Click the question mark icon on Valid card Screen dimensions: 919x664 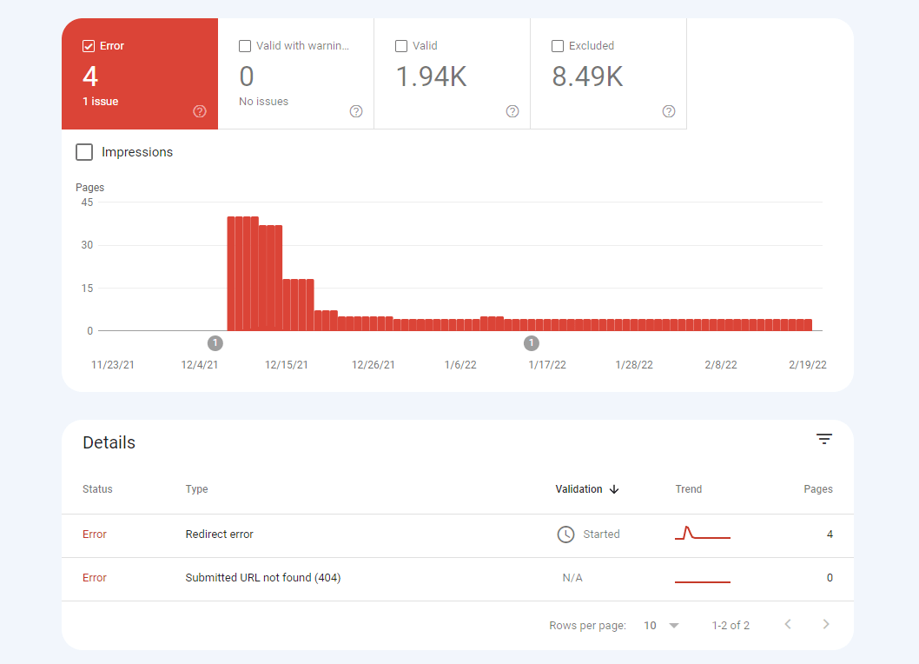[512, 111]
